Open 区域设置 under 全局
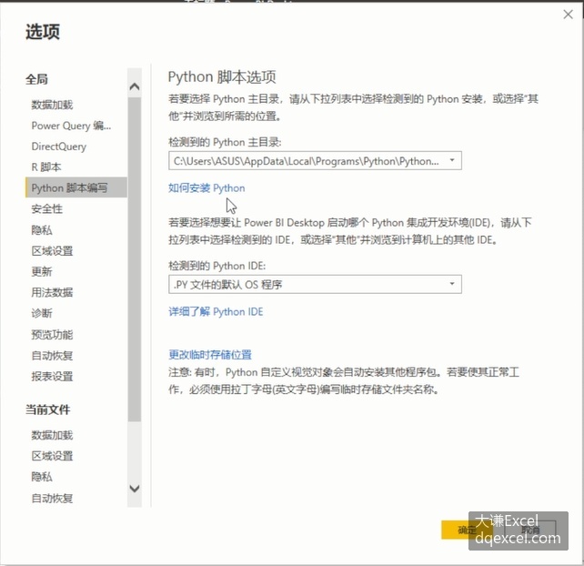The width and height of the screenshot is (584, 566). coord(52,251)
